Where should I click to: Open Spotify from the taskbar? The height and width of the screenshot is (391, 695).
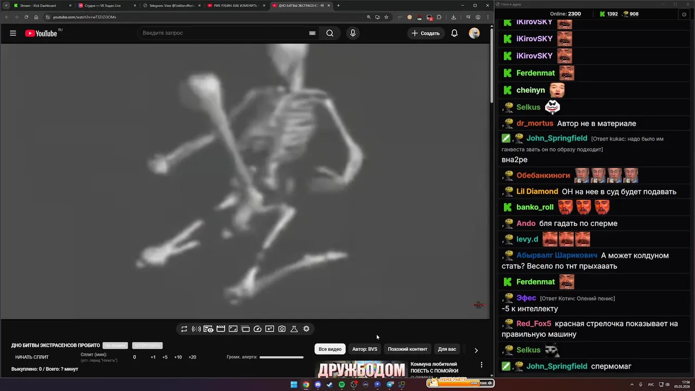(x=342, y=384)
